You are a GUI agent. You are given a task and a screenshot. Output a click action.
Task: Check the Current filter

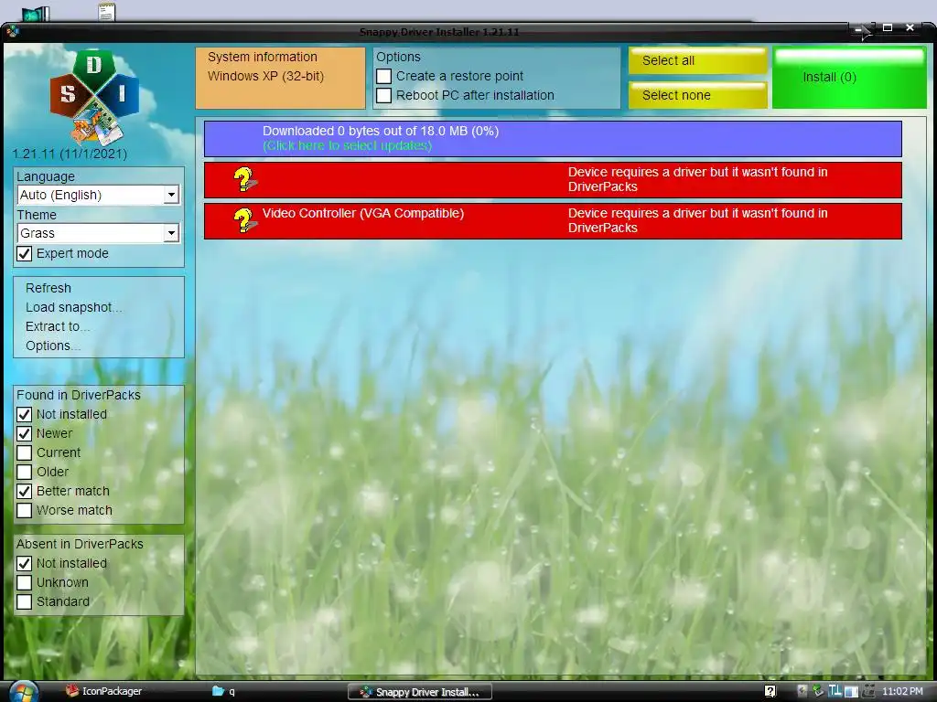pos(24,452)
